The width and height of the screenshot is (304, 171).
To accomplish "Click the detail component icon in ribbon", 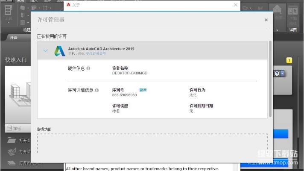I will point(293,11).
